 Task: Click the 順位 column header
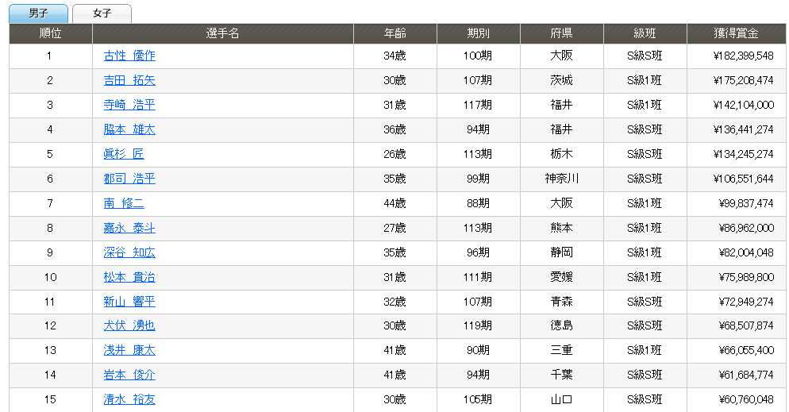(x=51, y=34)
